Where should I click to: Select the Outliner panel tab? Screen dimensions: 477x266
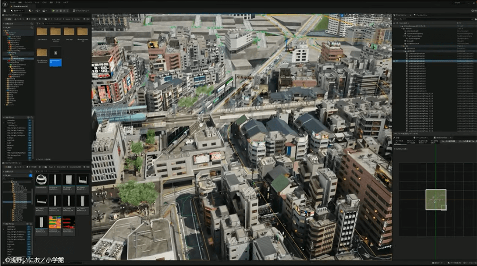point(401,15)
